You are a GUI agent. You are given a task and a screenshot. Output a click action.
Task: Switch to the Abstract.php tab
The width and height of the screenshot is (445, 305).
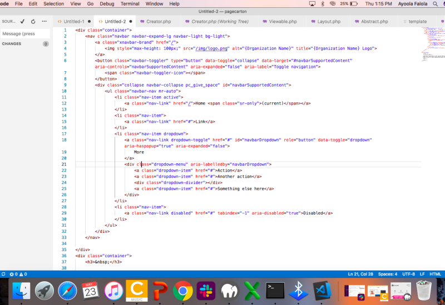[374, 21]
